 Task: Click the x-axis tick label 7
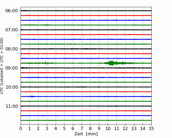click(82, 128)
